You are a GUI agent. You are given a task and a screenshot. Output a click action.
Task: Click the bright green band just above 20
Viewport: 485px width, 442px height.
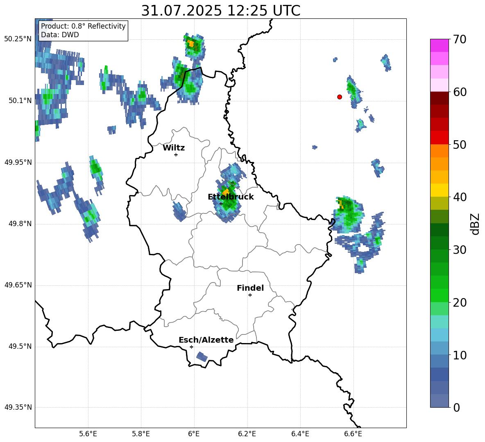pos(439,295)
